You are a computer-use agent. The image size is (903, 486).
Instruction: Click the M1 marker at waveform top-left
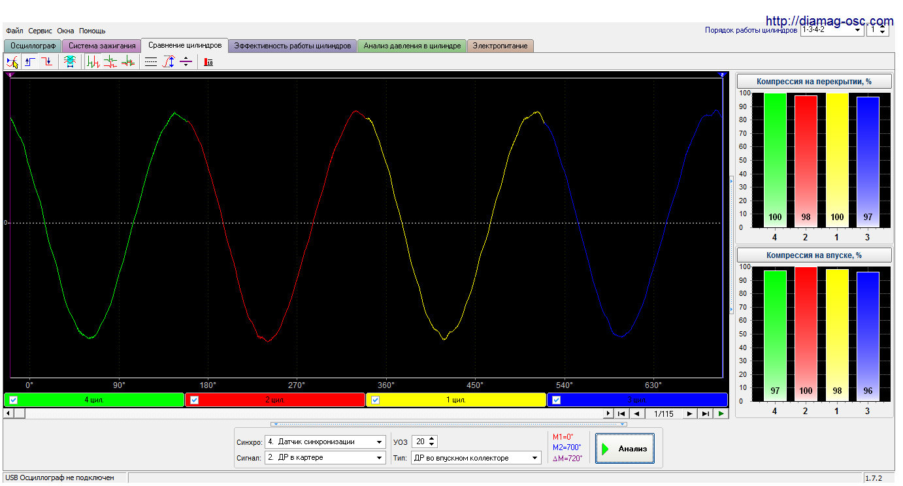pos(9,75)
